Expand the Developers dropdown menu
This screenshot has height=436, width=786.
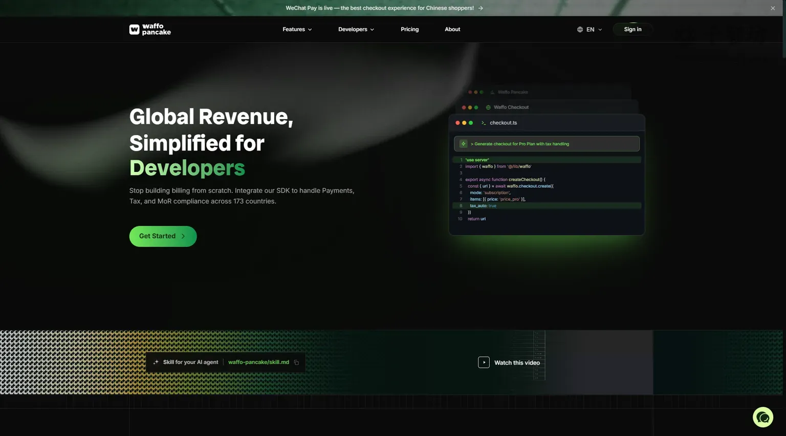(356, 29)
